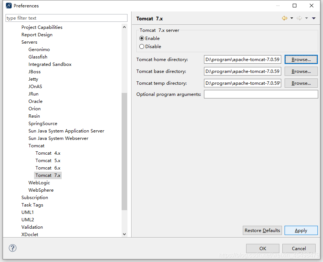
Task: Select Sun Java System Application Server
Action: click(x=66, y=131)
